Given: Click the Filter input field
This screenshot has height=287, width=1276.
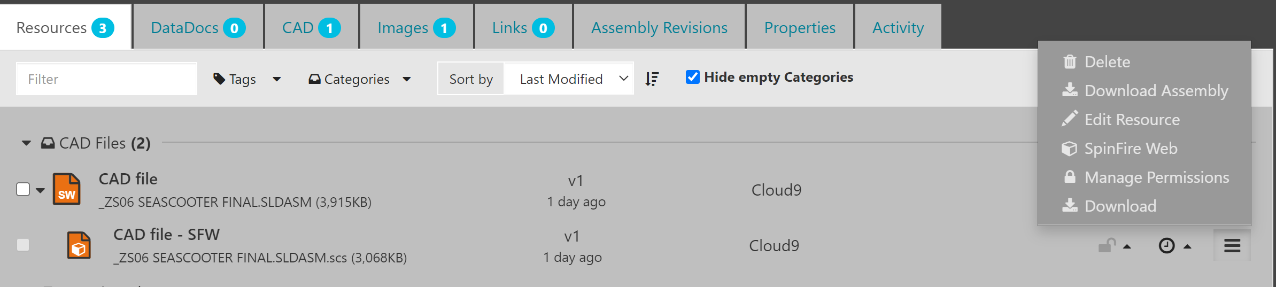Looking at the screenshot, I should [106, 79].
